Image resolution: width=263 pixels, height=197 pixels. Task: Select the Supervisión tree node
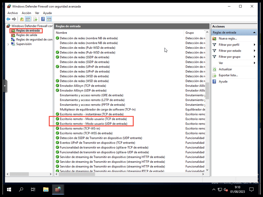[x=24, y=44]
